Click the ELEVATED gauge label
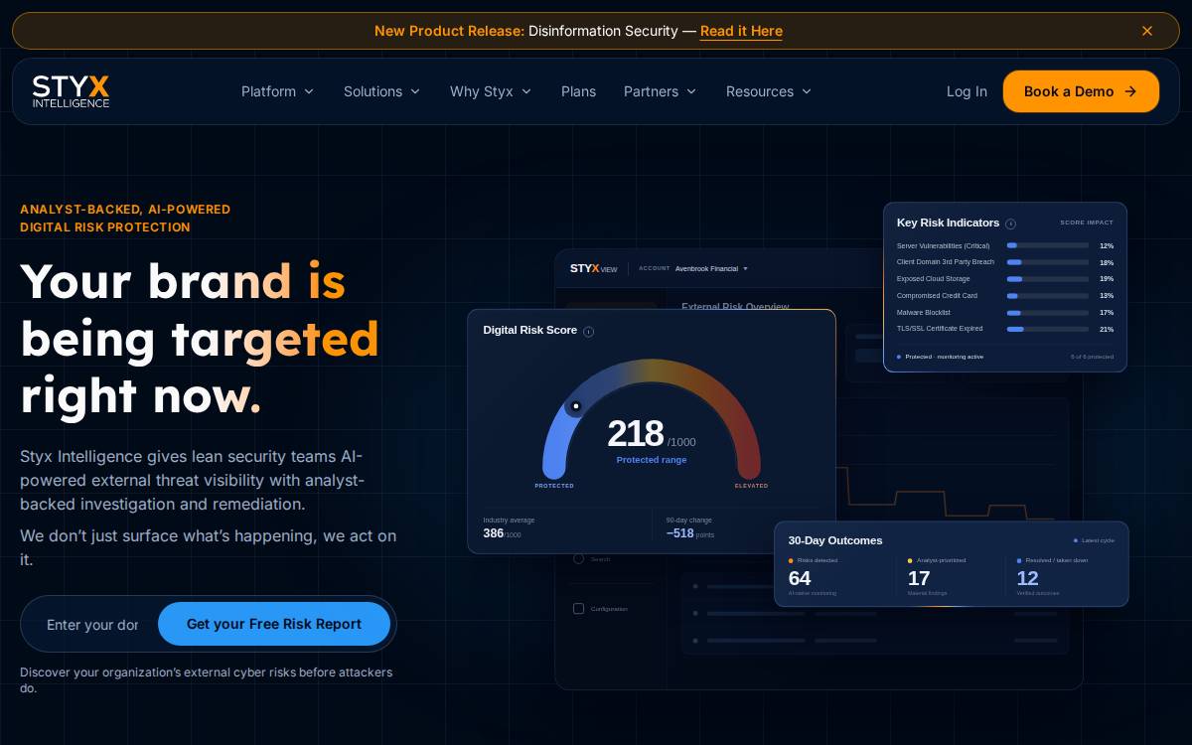1192x745 pixels. point(751,486)
